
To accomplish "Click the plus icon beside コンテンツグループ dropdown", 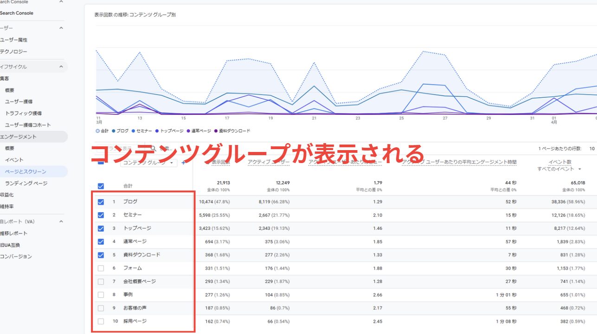I will click(184, 163).
